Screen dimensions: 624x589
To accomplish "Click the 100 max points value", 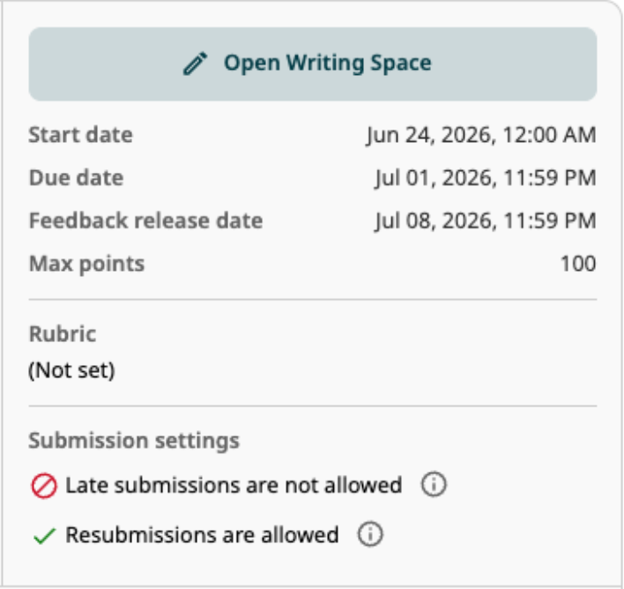I will pyautogui.click(x=578, y=264).
